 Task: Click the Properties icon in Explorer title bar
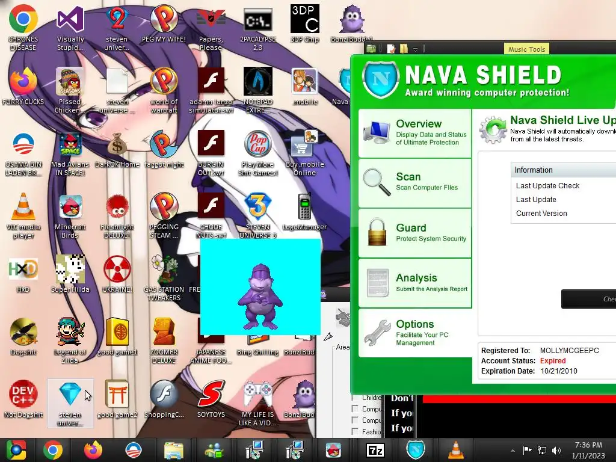[391, 49]
